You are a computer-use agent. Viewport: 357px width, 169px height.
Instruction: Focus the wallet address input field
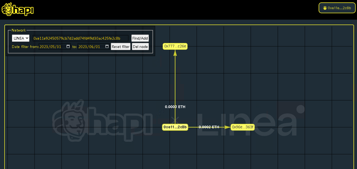click(x=81, y=38)
